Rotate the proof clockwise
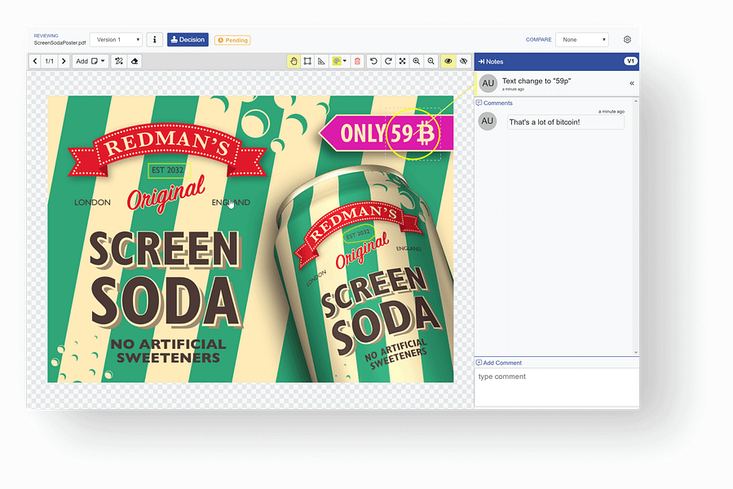The width and height of the screenshot is (733, 489). [x=388, y=61]
